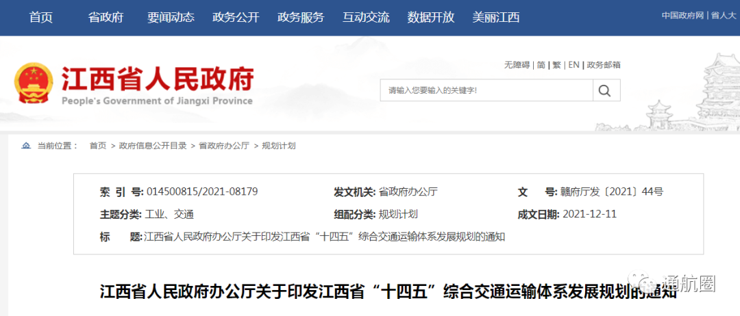This screenshot has height=316, width=740.
Task: Click the 首页 breadcrumb link
Action: point(98,146)
